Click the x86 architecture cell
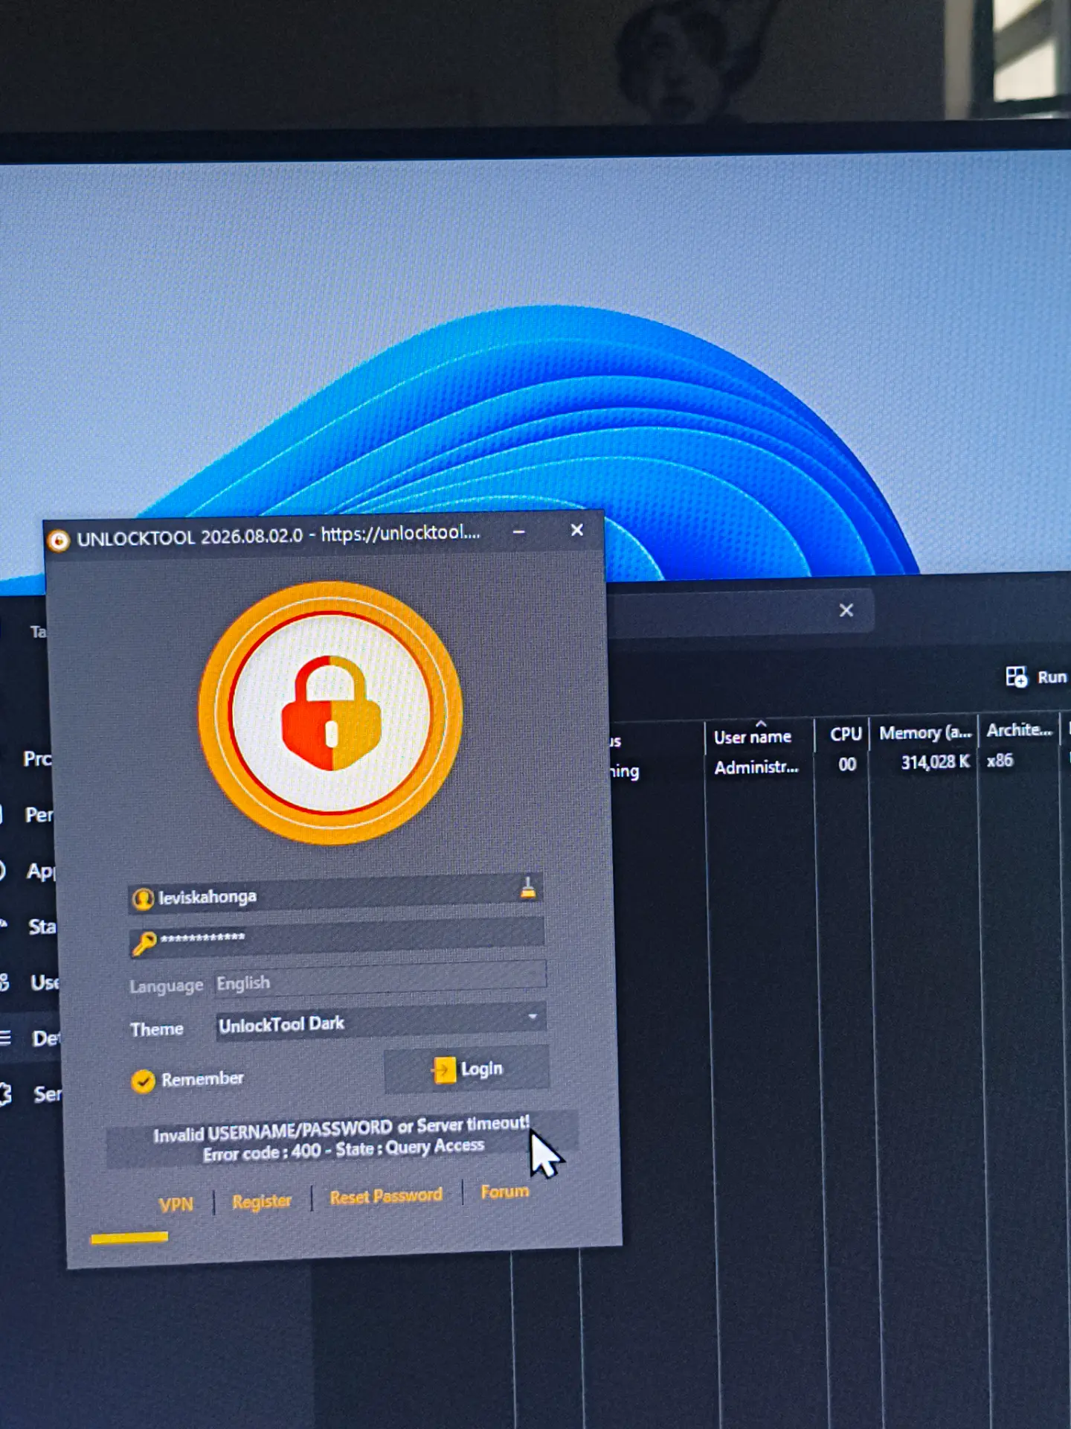The width and height of the screenshot is (1071, 1429). [x=1000, y=761]
